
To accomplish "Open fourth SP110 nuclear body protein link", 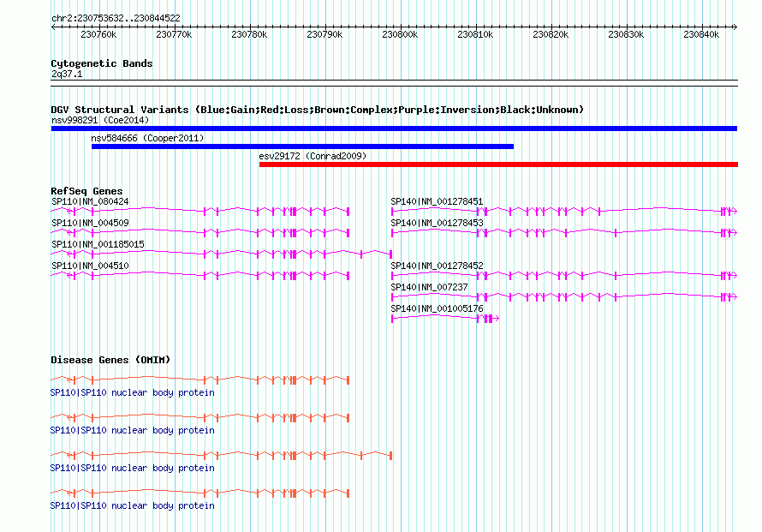I will click(x=132, y=505).
